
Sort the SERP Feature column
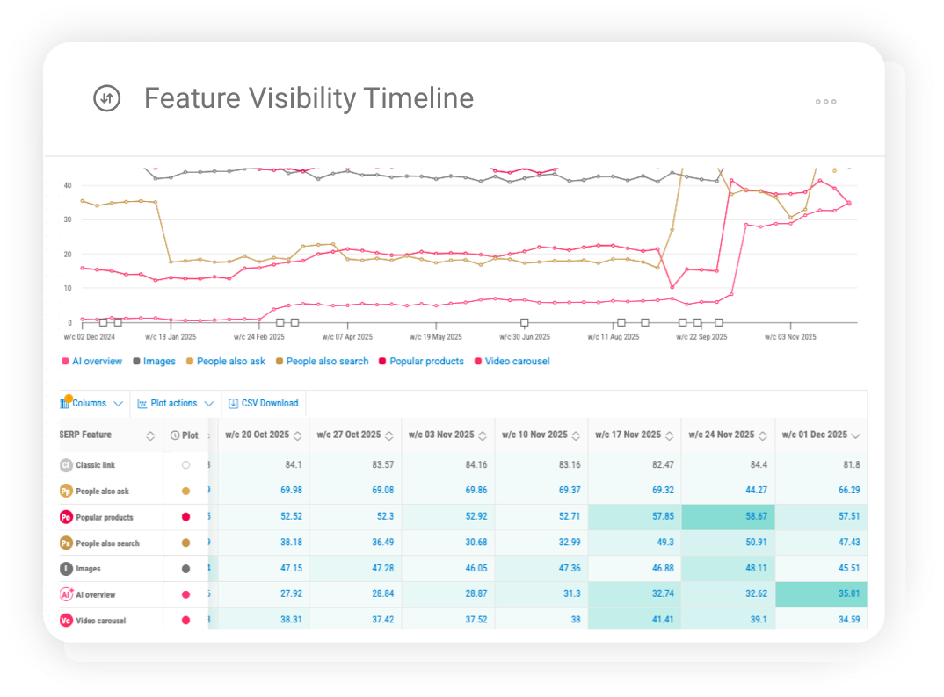click(x=149, y=435)
